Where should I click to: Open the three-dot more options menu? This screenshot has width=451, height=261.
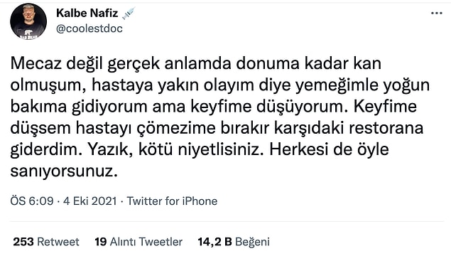[x=436, y=14]
